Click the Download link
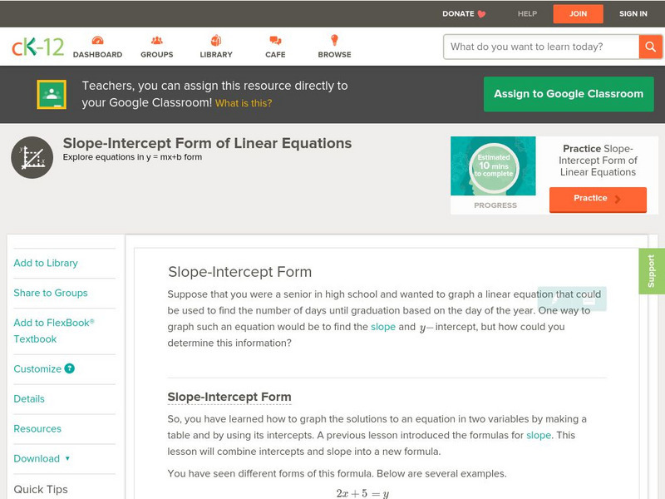The width and height of the screenshot is (665, 499). (37, 459)
